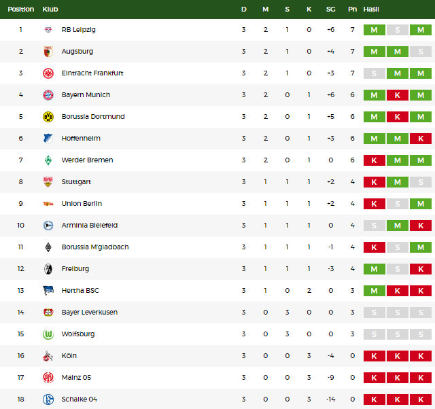The height and width of the screenshot is (409, 435).
Task: Click the Borussia Dortmund BVB logo
Action: [48, 117]
